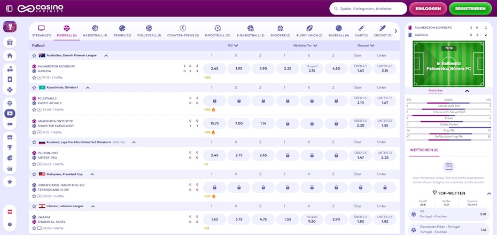Open the Nächstes Tor market dropdown

(x=305, y=45)
